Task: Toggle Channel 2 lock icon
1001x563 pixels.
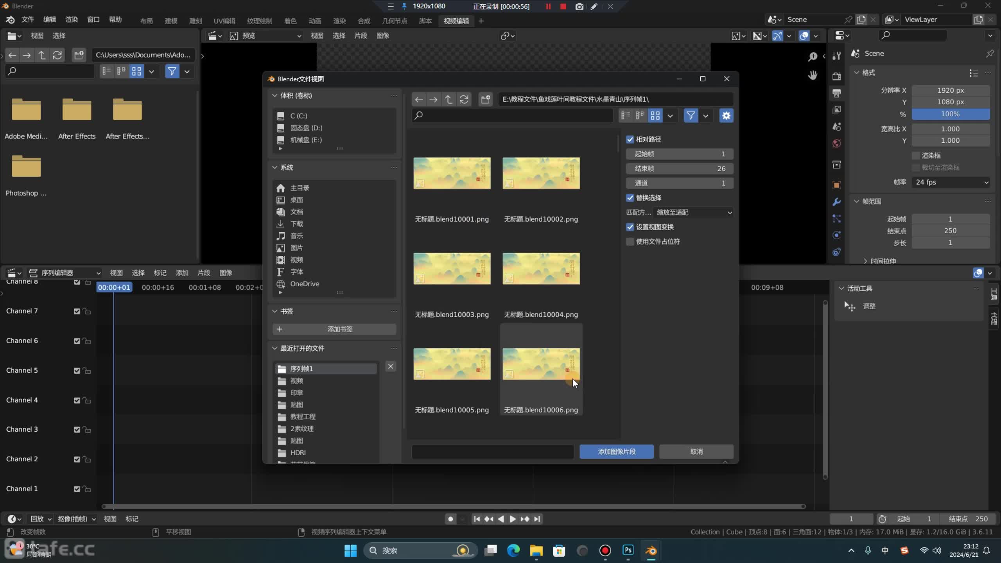Action: [x=87, y=459]
